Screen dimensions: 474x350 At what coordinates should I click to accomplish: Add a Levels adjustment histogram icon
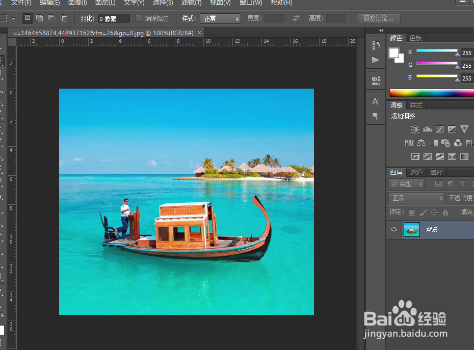pos(428,129)
